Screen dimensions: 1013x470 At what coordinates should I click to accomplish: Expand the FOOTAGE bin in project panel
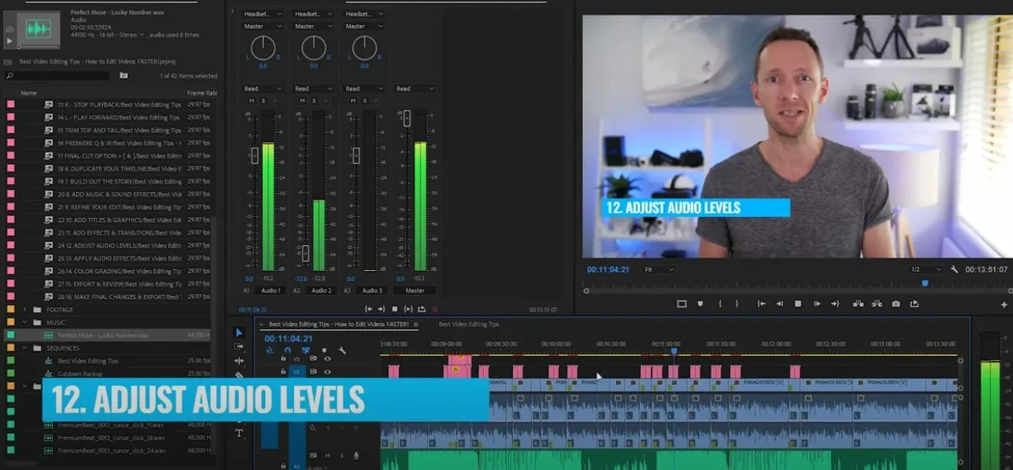click(x=25, y=310)
